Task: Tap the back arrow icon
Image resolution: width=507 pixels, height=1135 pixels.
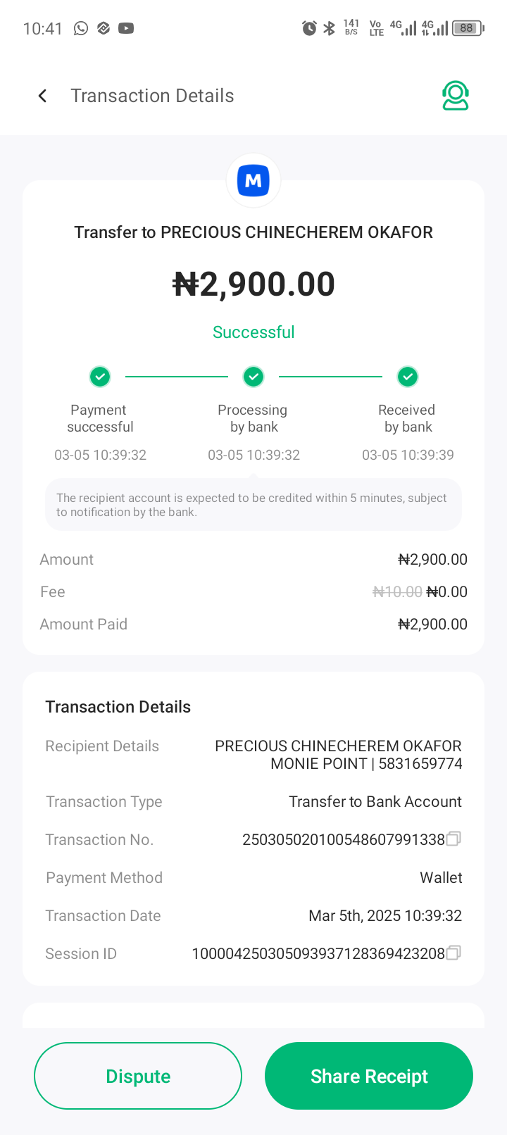Action: point(43,96)
